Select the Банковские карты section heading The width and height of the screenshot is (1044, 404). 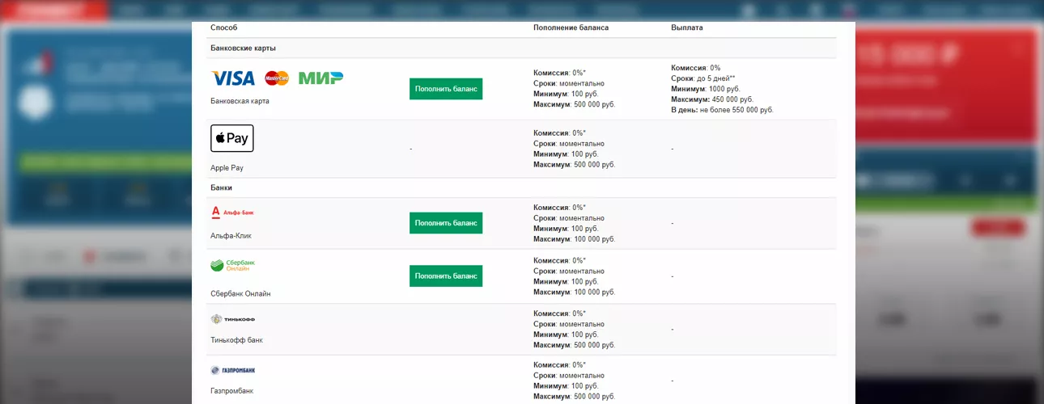click(x=243, y=48)
